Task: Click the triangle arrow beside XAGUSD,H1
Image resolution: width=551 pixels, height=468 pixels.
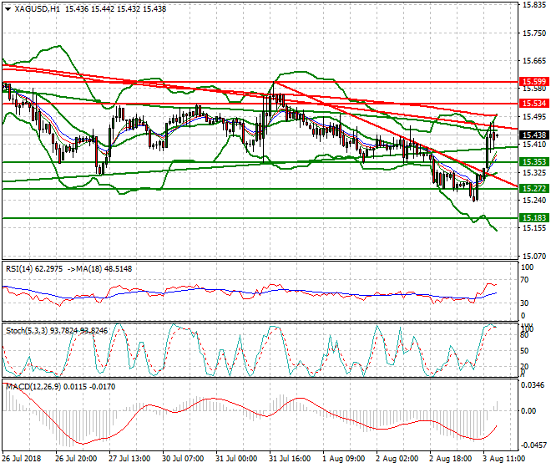Action: click(8, 9)
